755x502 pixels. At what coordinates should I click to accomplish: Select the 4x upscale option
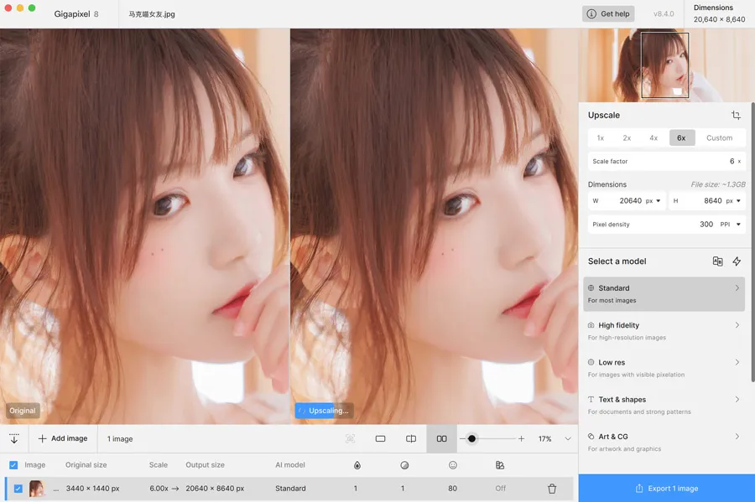pyautogui.click(x=653, y=138)
